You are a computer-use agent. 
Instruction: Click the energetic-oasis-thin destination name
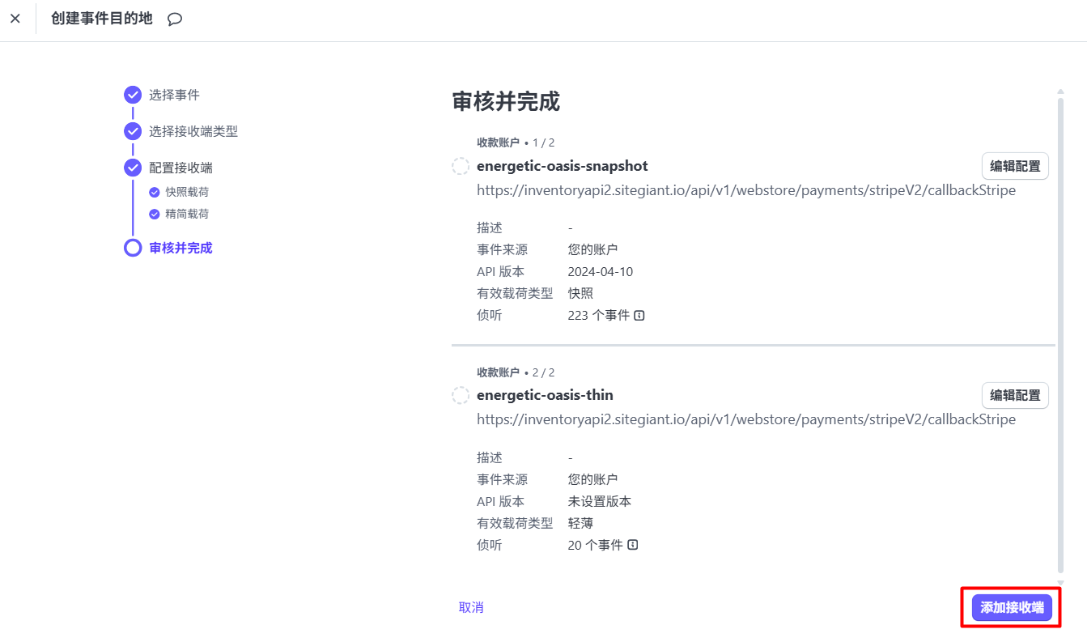click(545, 395)
